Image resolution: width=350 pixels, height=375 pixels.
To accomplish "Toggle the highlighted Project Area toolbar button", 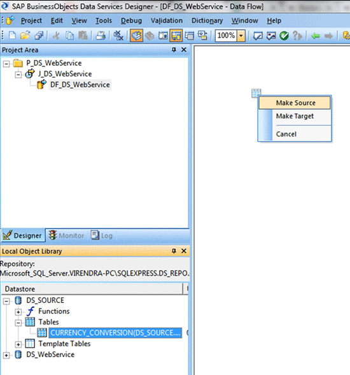I will coord(176,36).
